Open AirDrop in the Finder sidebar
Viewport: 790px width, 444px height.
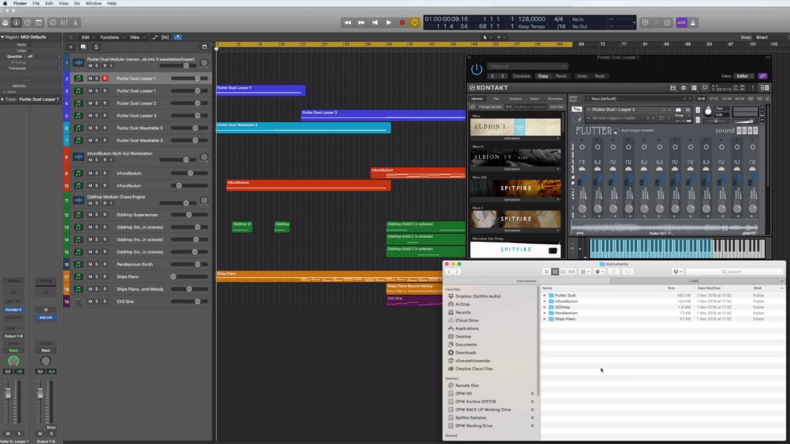point(463,305)
